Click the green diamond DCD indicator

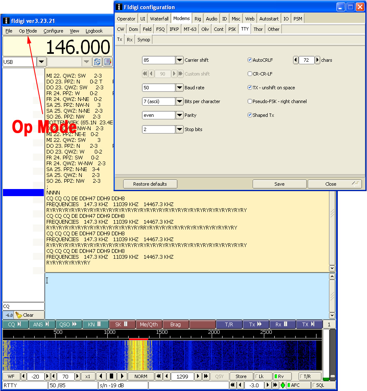283,385
